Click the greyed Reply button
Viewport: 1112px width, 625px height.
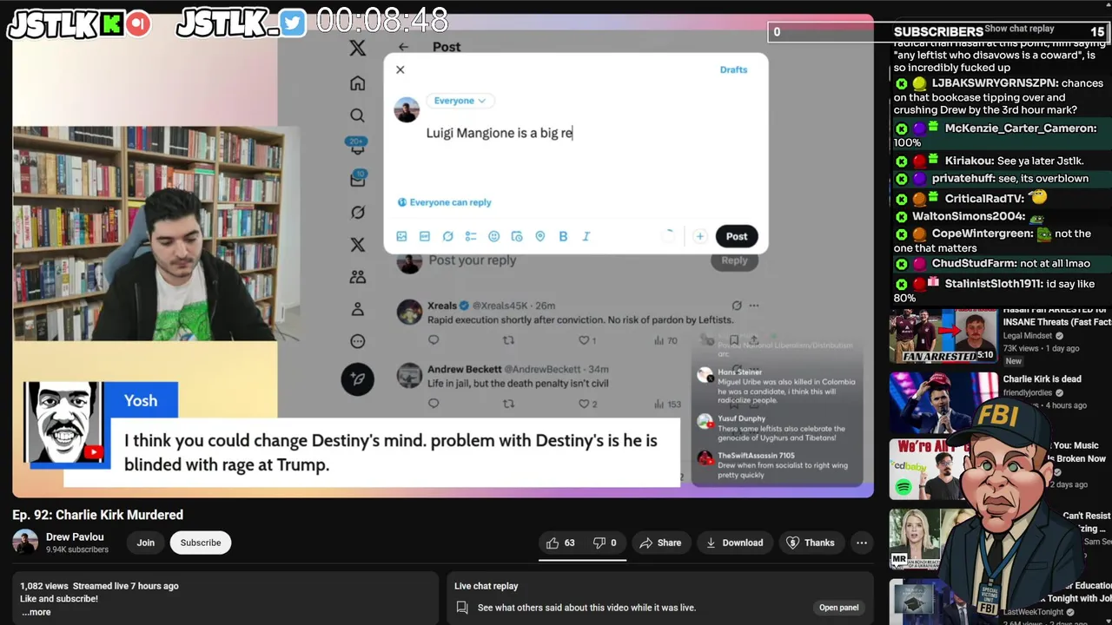coord(734,260)
